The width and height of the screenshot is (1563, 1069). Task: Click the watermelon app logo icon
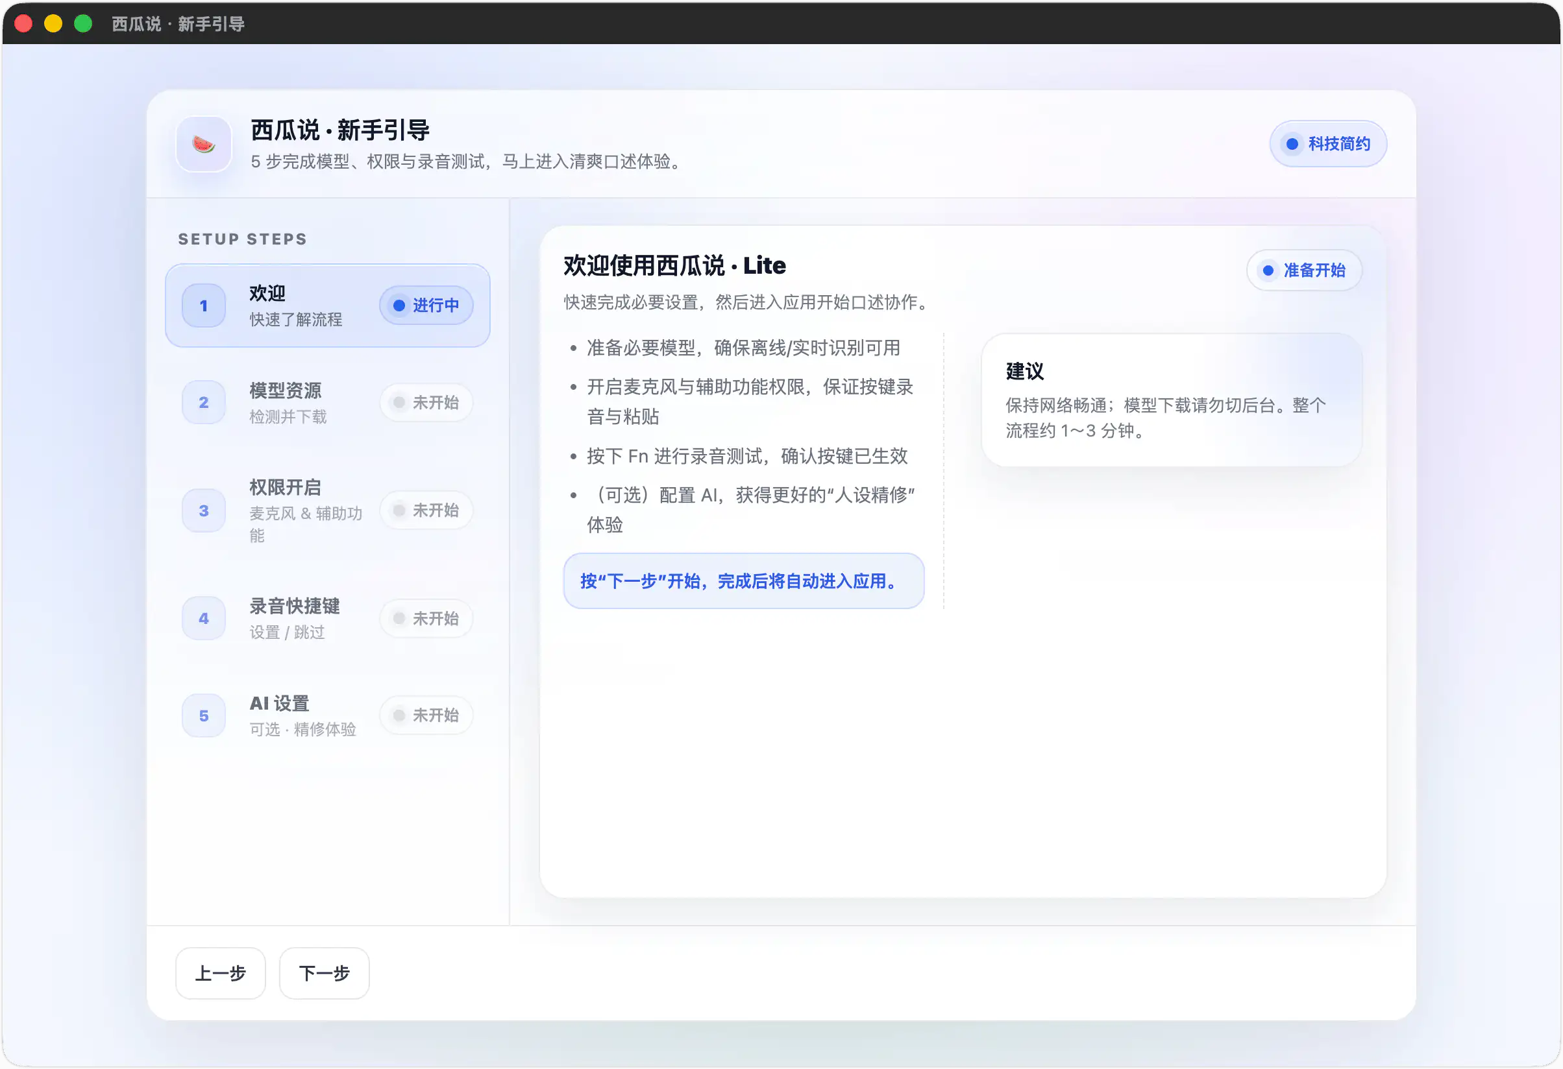203,144
